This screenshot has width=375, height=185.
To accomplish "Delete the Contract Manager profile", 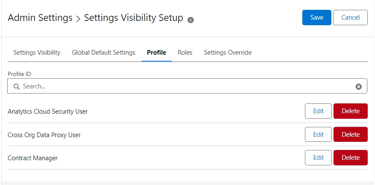I will click(351, 158).
